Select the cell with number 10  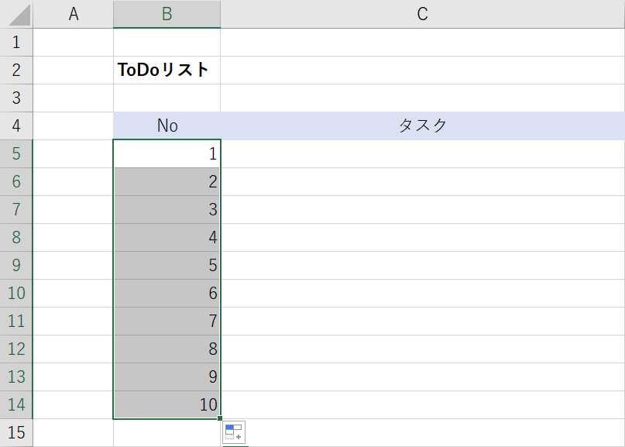click(167, 404)
